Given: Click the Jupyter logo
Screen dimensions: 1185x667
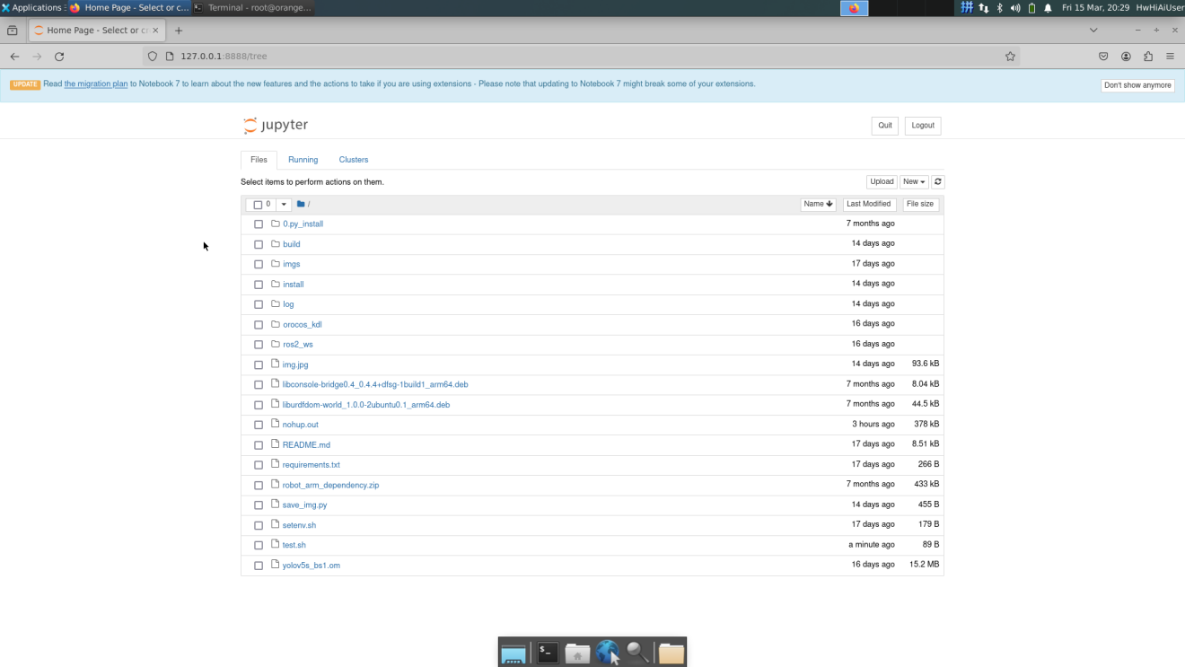Looking at the screenshot, I should point(276,125).
